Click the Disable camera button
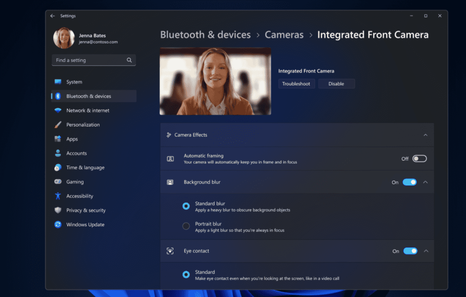This screenshot has height=297, width=466. click(x=336, y=84)
